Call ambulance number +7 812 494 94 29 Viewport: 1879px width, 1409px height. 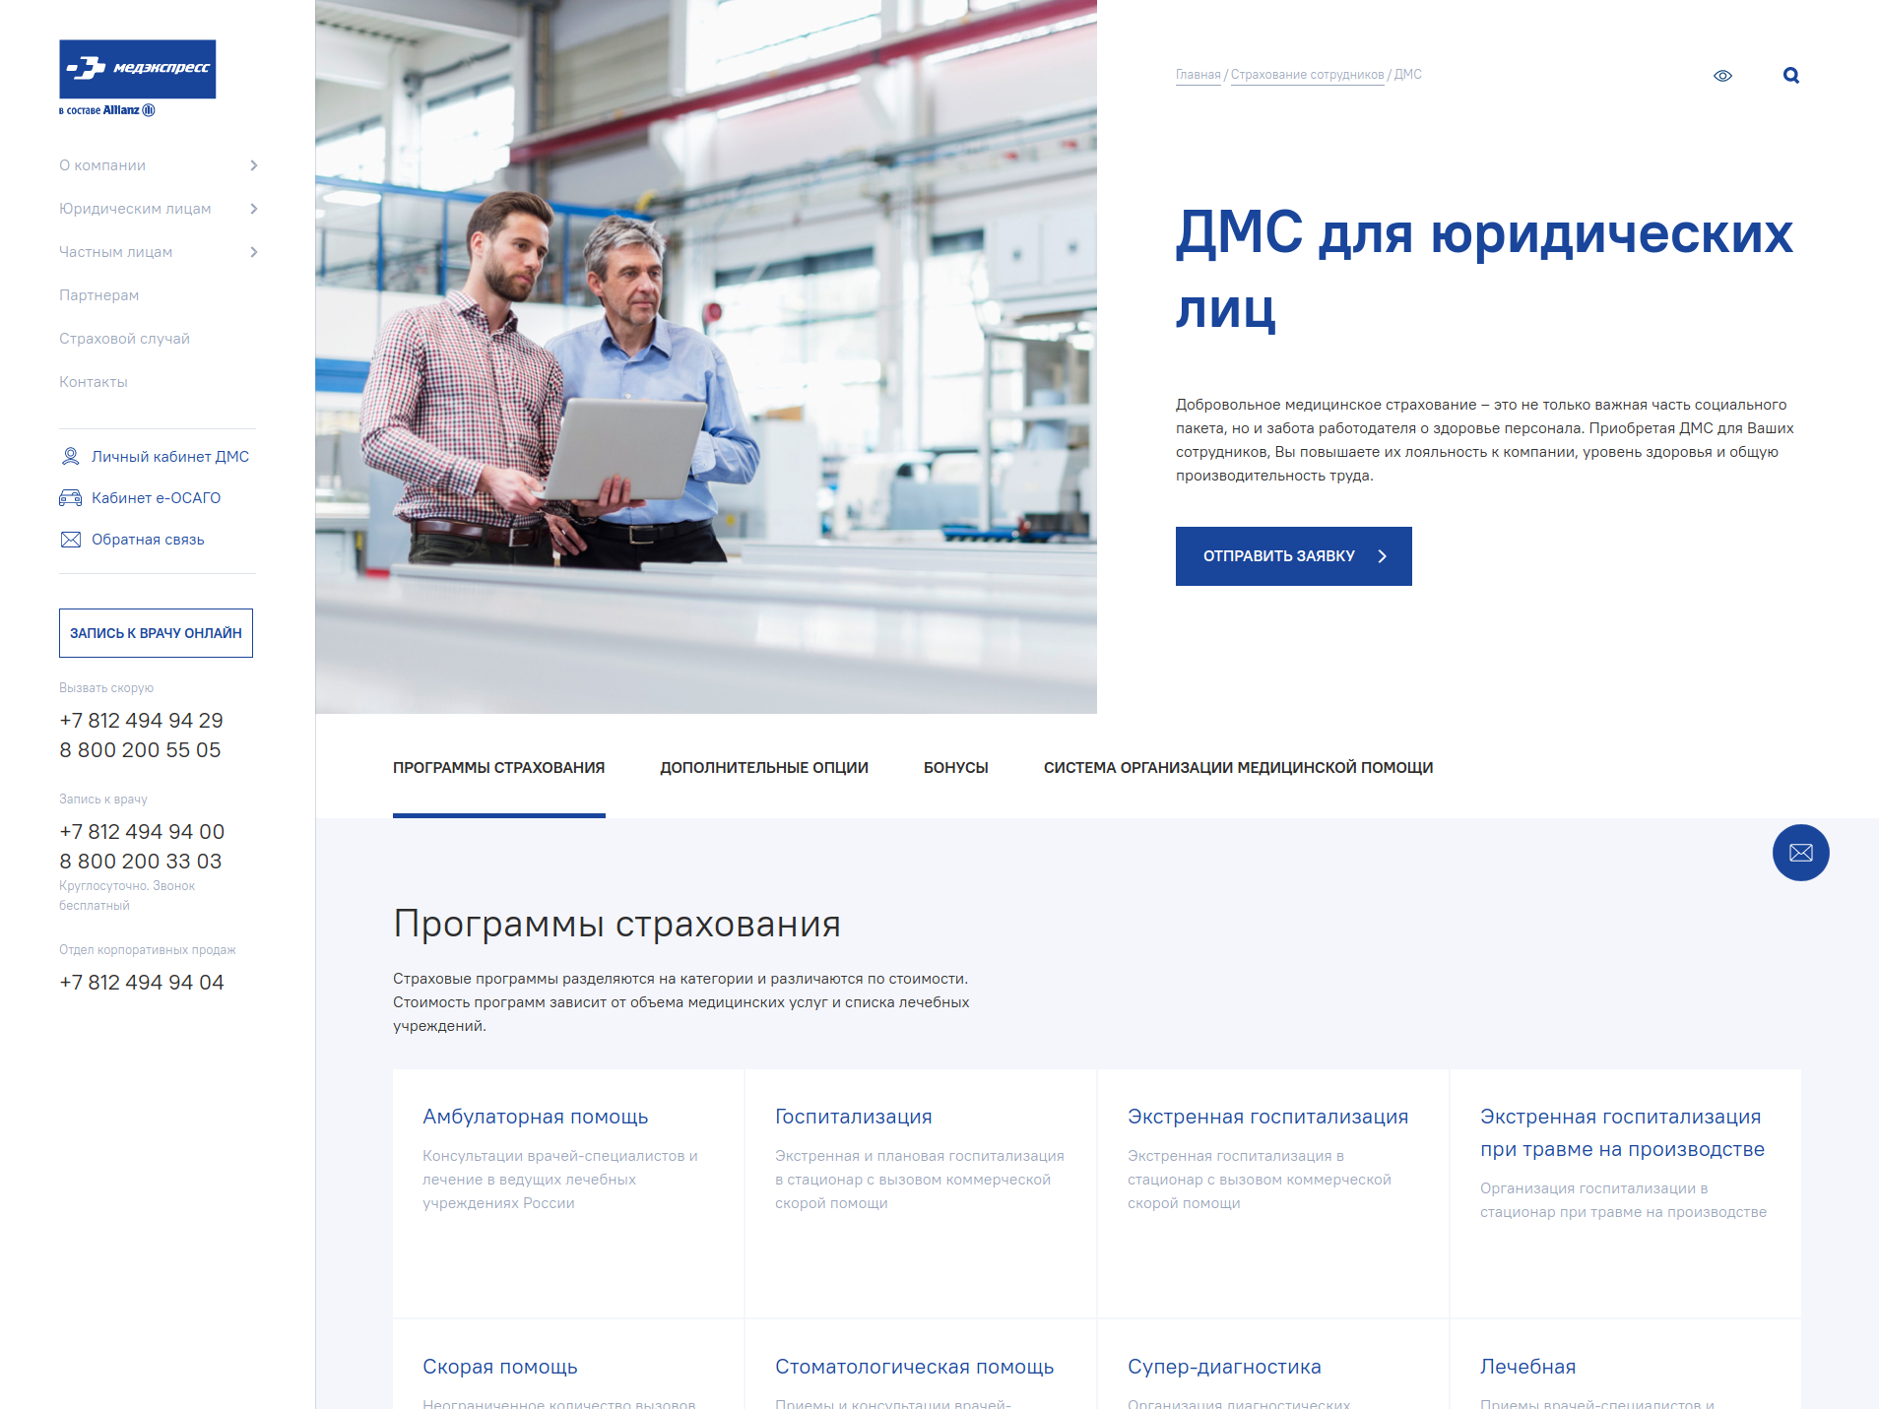pos(142,721)
